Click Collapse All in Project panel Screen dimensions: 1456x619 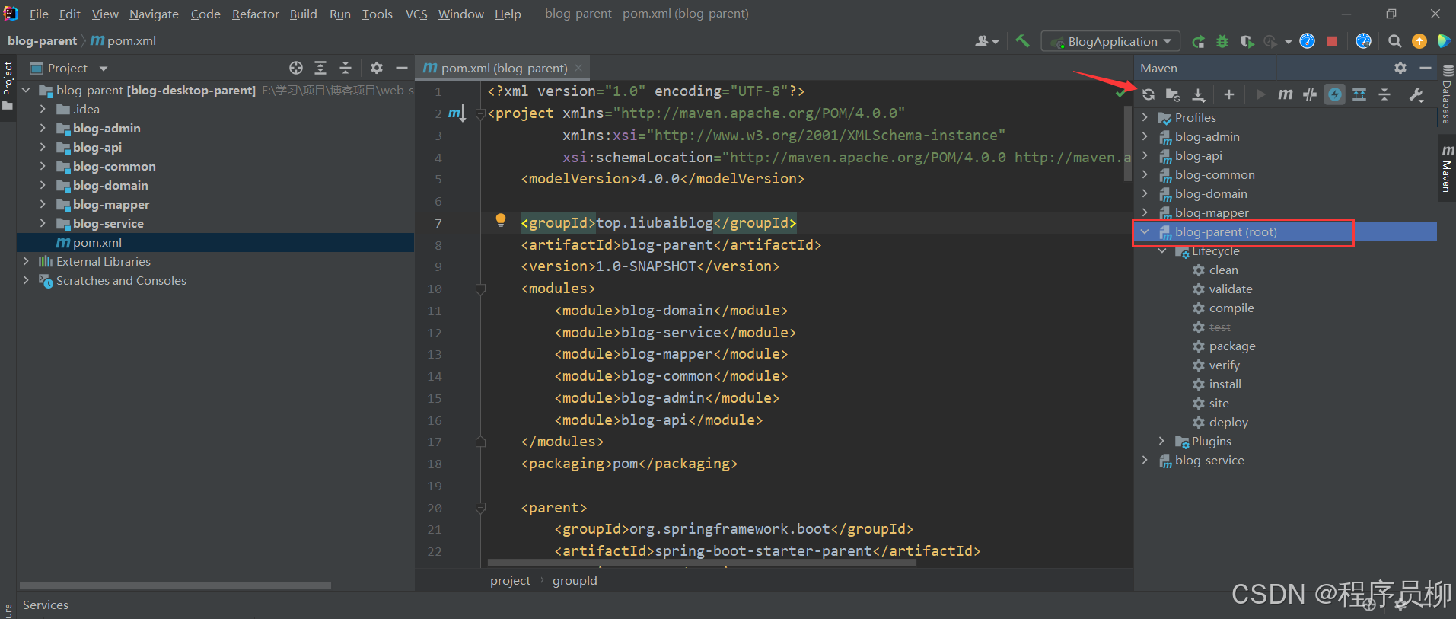[346, 68]
